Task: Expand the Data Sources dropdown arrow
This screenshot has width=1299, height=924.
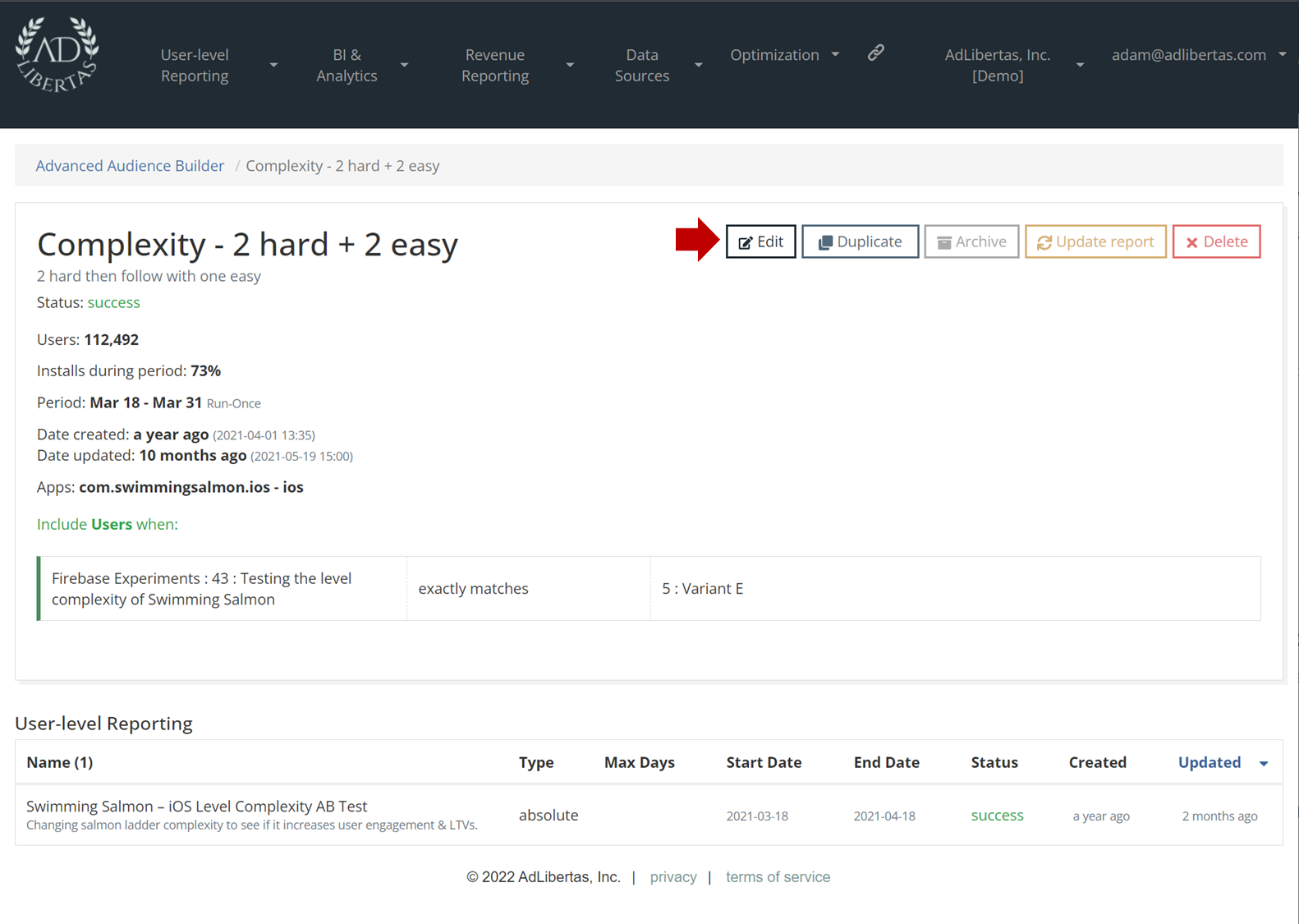Action: 698,65
